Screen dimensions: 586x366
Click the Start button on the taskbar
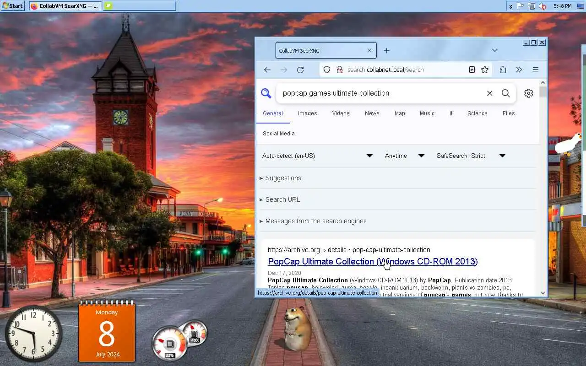click(x=12, y=6)
